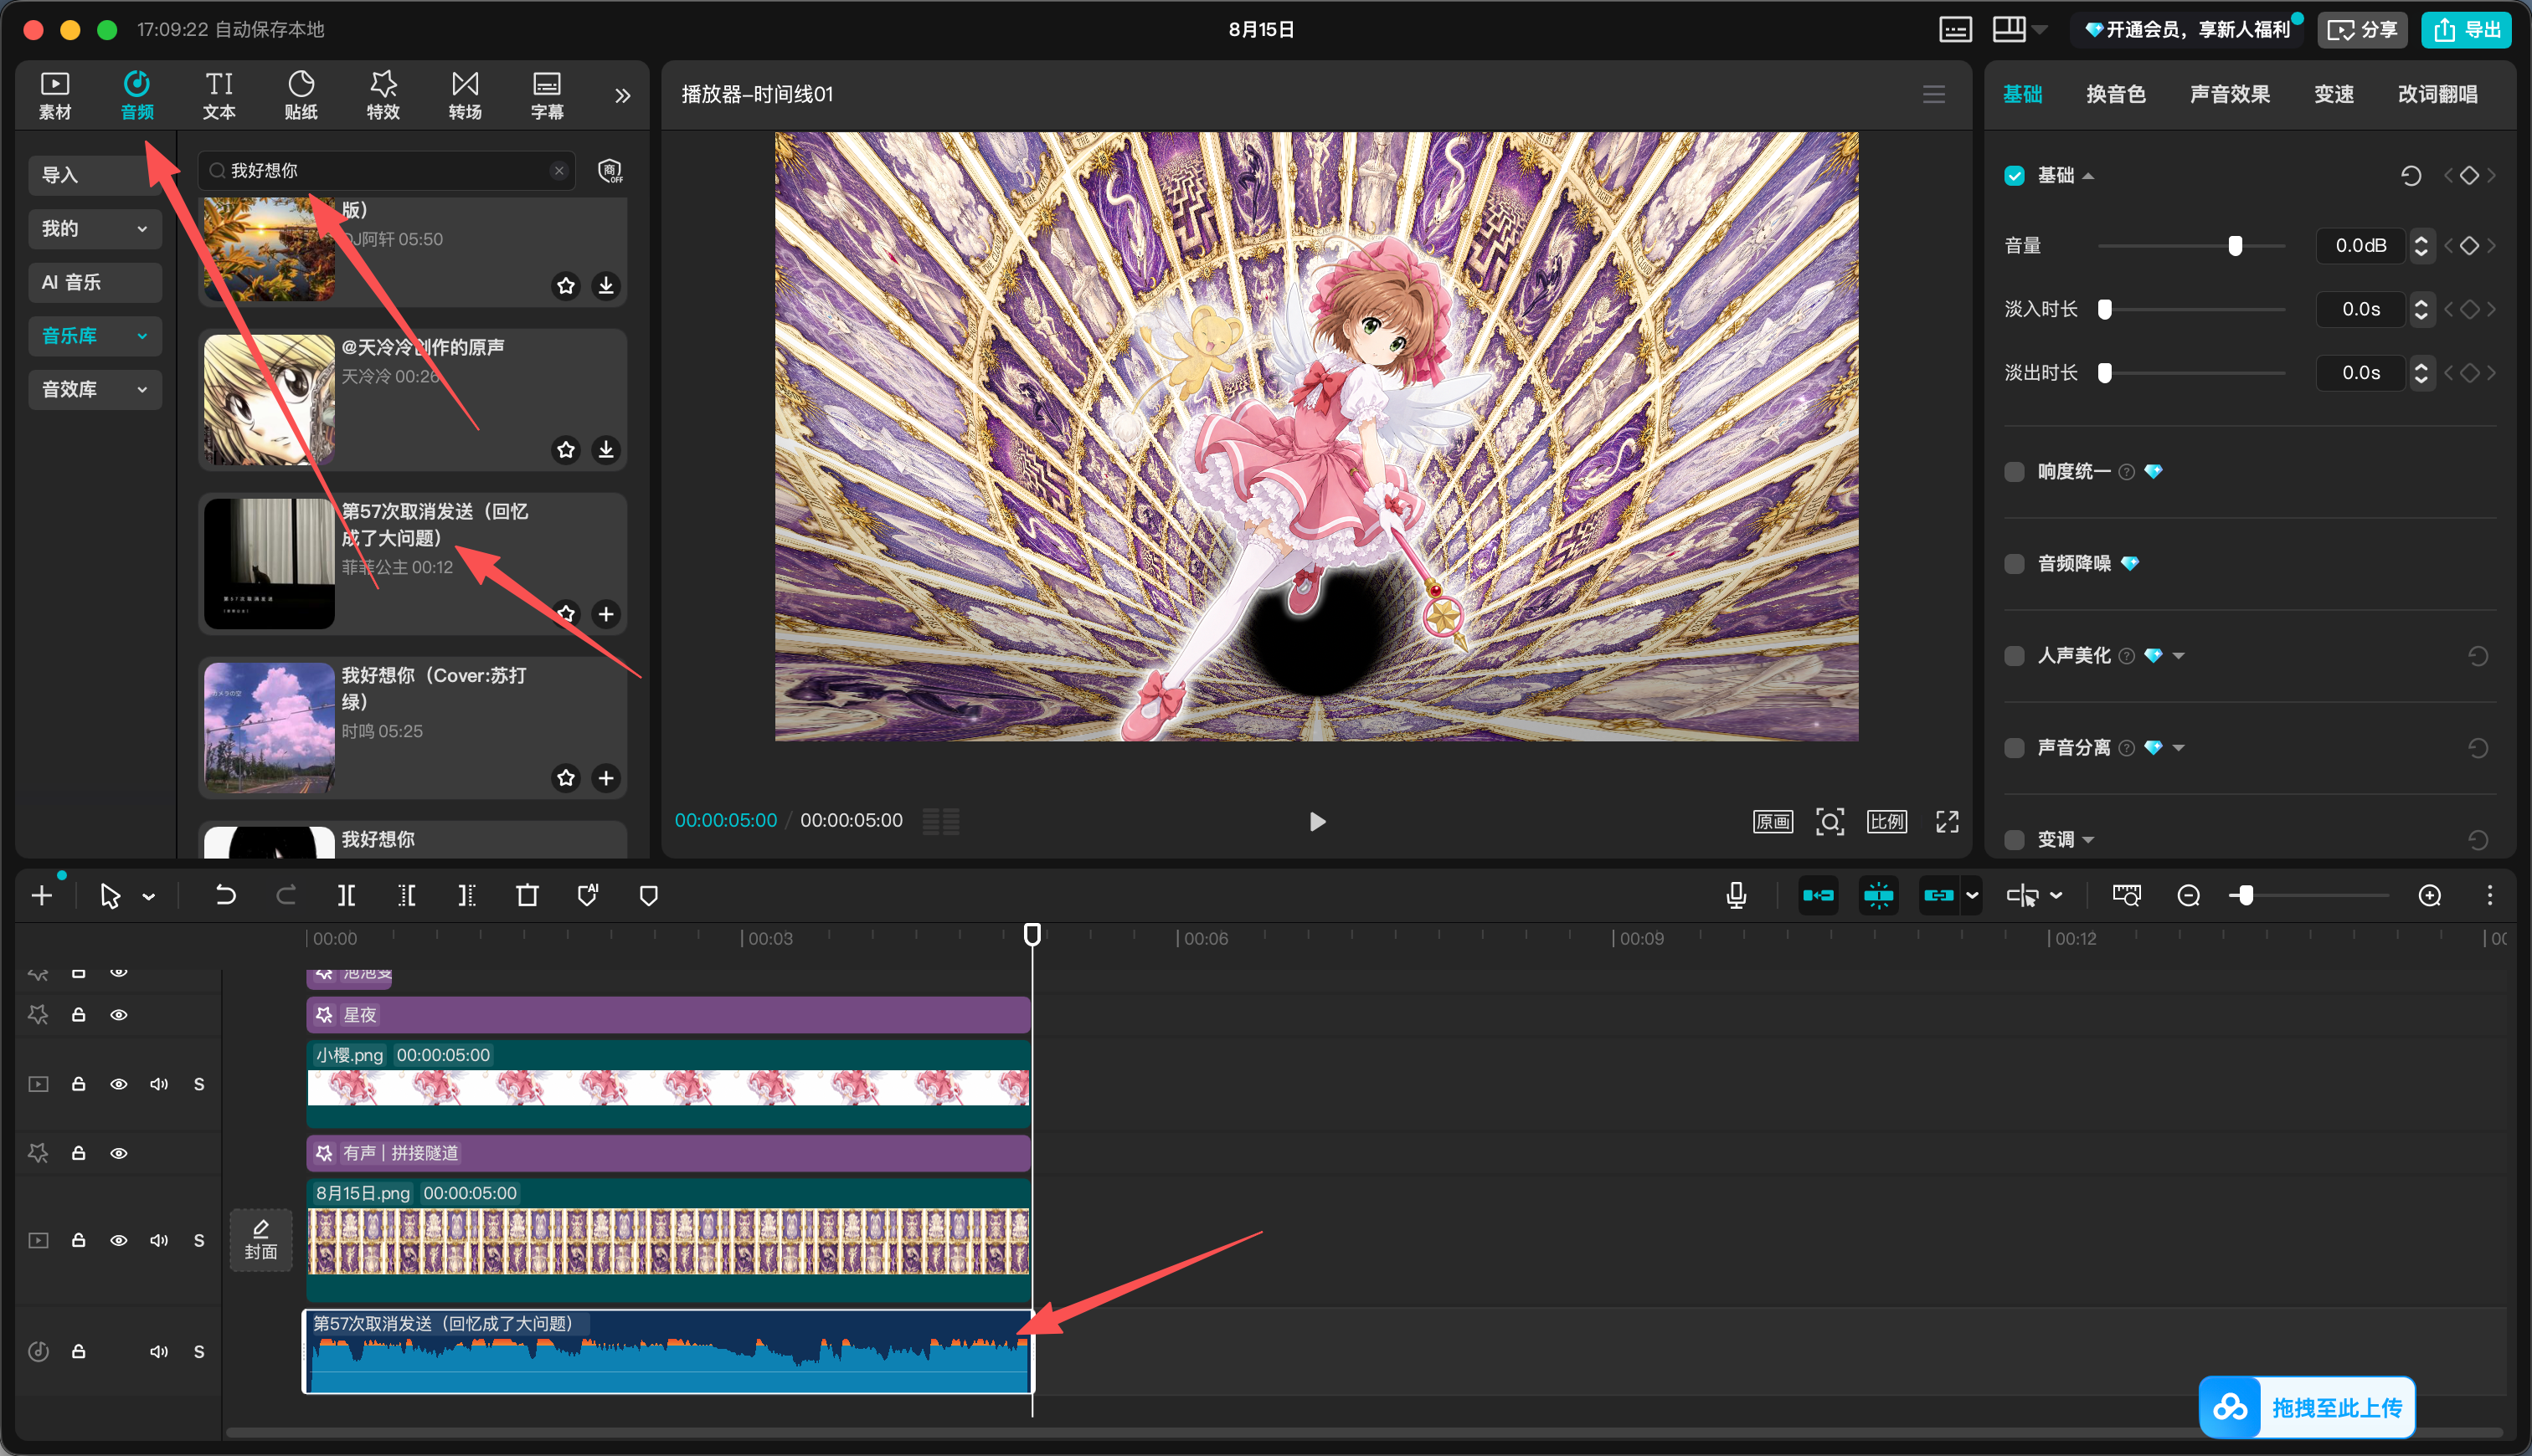This screenshot has width=2532, height=1456.
Task: Switch to the 换音色 tab
Action: pyautogui.click(x=2116, y=94)
